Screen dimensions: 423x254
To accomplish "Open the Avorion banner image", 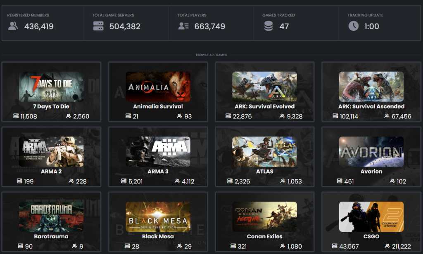I will (371, 151).
